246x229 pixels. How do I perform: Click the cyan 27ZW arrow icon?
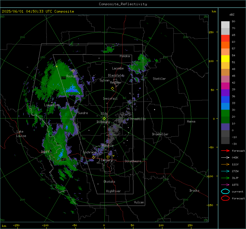click(225, 171)
